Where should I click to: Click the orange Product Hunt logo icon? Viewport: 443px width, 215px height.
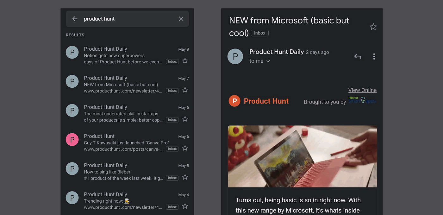(234, 101)
